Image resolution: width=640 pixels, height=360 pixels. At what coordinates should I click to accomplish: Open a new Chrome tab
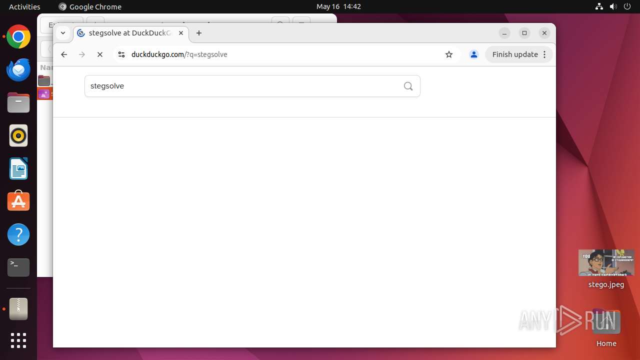tap(199, 33)
